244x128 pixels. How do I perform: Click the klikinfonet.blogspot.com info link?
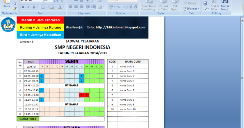116,27
